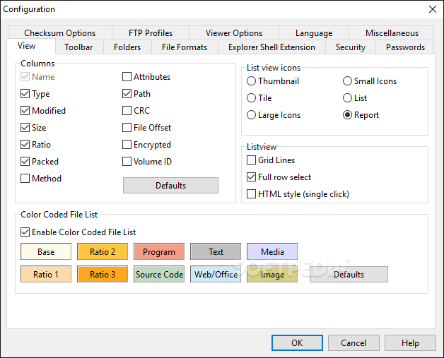Open the Miscellaneous tab
Viewport: 444px width, 358px height.
(x=392, y=32)
